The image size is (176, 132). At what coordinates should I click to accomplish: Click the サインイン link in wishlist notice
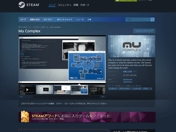(91, 103)
